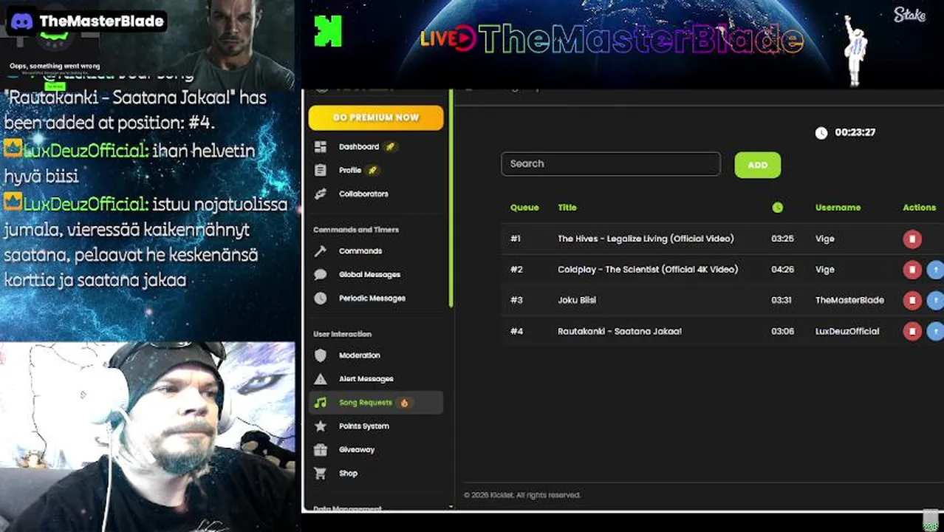Click username LuxDeuzOfficial in queue table
Viewport: 944px width, 532px height.
point(847,331)
